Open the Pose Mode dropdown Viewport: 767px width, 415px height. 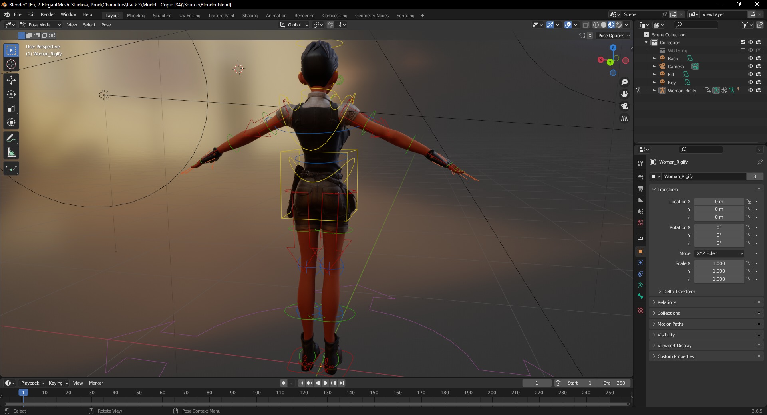[41, 25]
